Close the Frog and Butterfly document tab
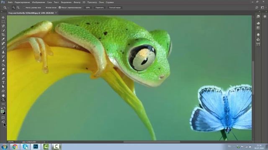Screen dimensions: 268x150 (56, 13)
